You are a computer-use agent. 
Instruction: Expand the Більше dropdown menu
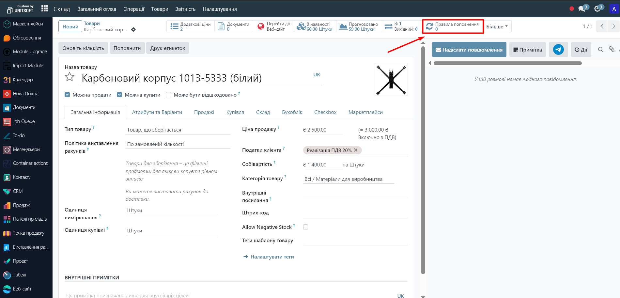click(497, 26)
